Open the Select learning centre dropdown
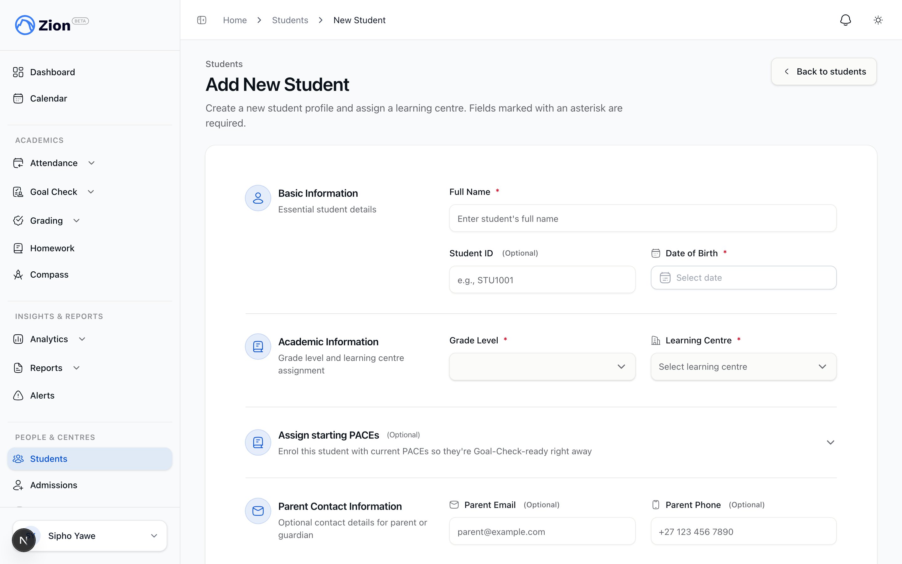The height and width of the screenshot is (564, 902). [743, 367]
